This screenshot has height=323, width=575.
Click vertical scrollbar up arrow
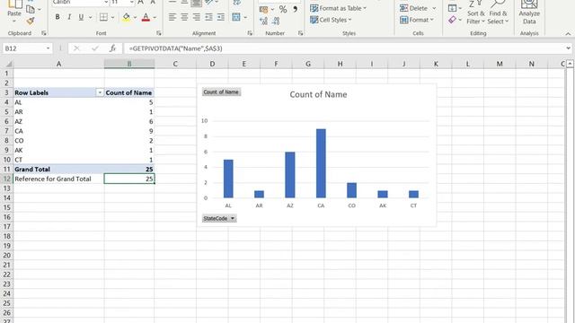570,64
